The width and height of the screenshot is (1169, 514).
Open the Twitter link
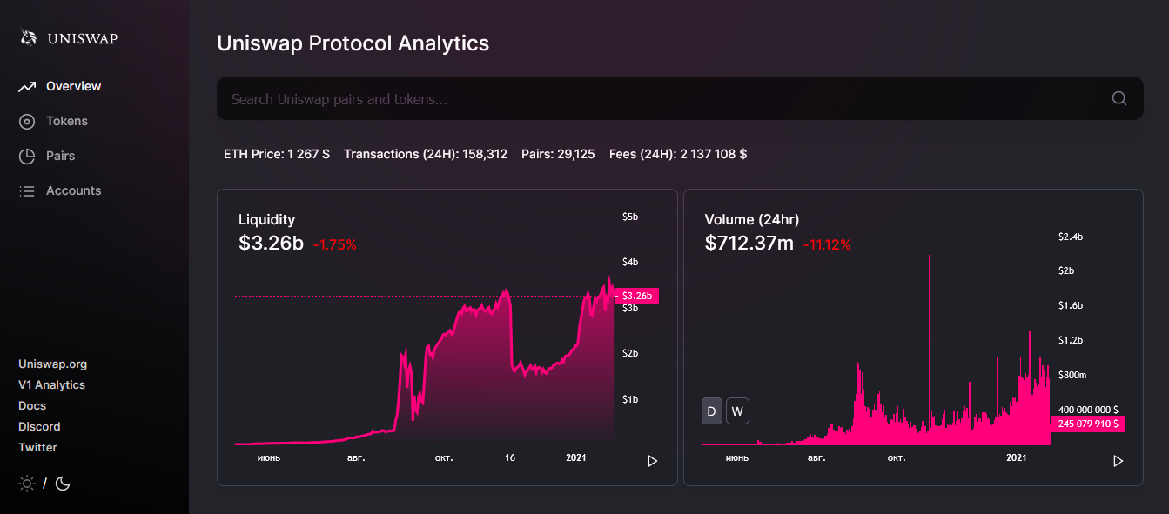click(x=37, y=448)
